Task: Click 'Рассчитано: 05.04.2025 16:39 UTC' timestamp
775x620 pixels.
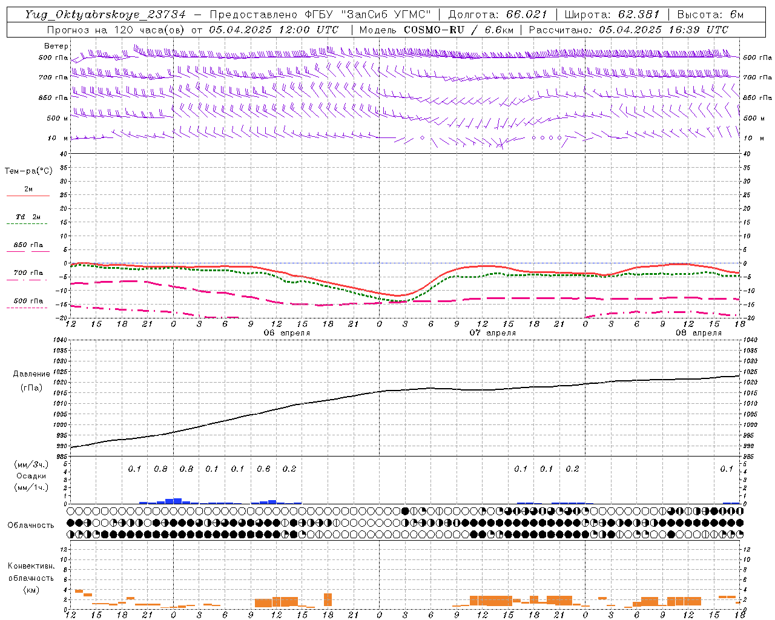Action: click(x=628, y=30)
